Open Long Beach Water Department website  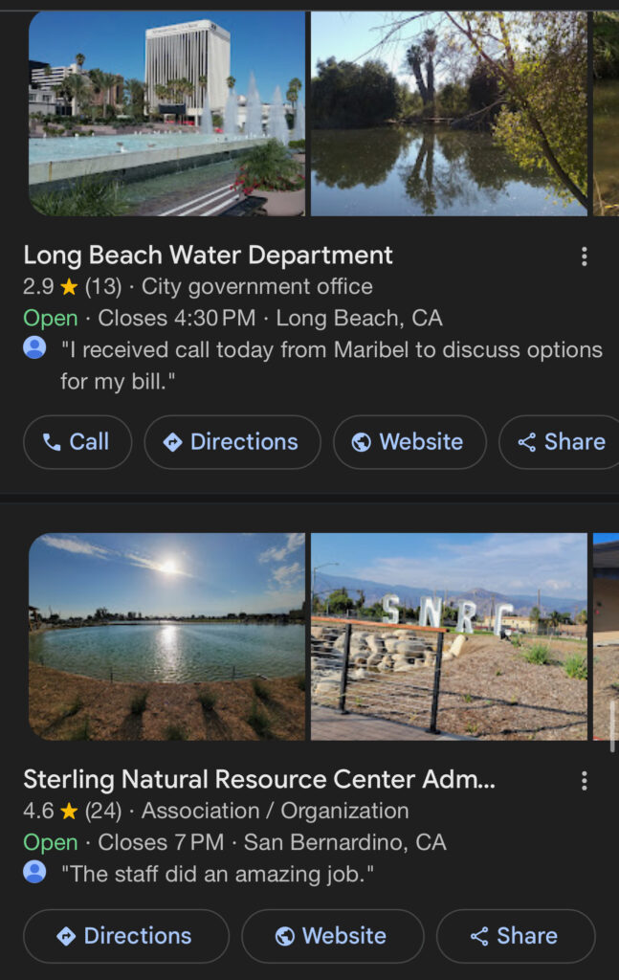(x=409, y=442)
